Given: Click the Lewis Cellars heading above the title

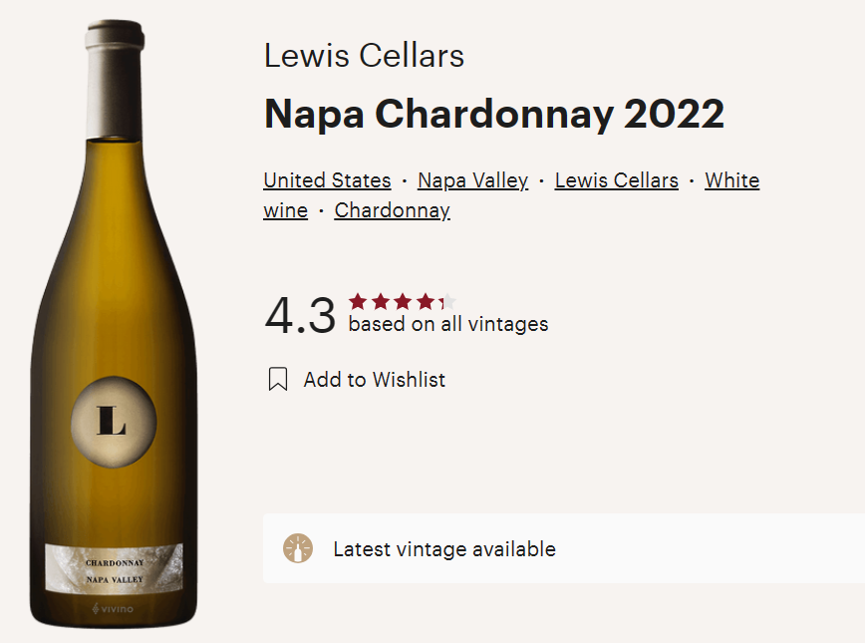Looking at the screenshot, I should pos(364,56).
